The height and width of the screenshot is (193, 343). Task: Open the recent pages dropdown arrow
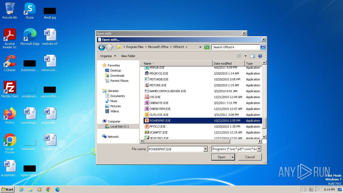pyautogui.click(x=114, y=47)
